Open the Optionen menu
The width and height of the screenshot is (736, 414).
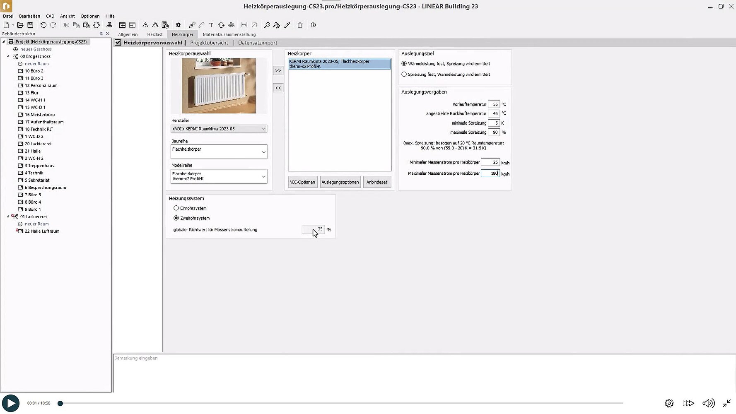[90, 16]
